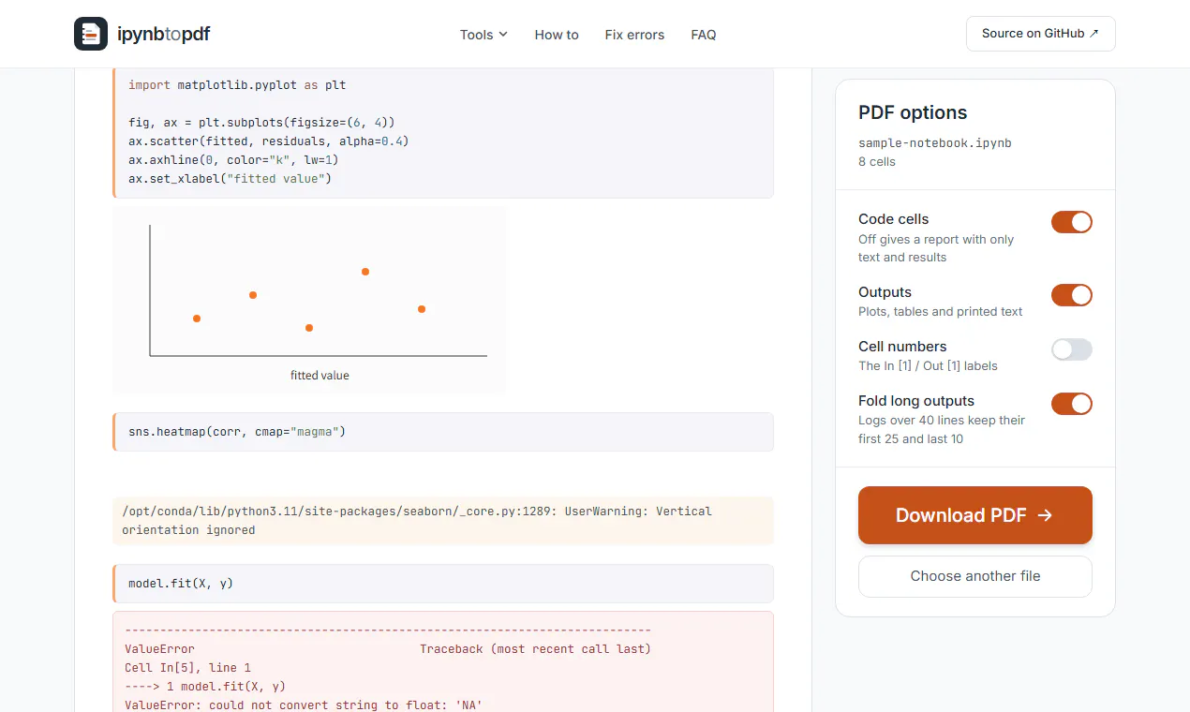This screenshot has width=1190, height=712.
Task: Click Choose another file button
Action: pos(974,576)
